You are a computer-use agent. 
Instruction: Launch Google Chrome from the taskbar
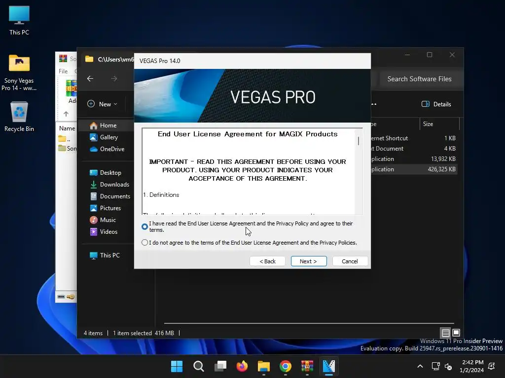coord(286,366)
